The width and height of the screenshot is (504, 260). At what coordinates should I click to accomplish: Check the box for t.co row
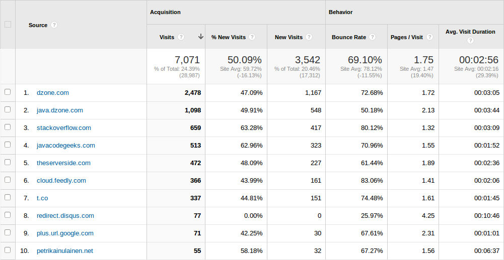pyautogui.click(x=8, y=197)
